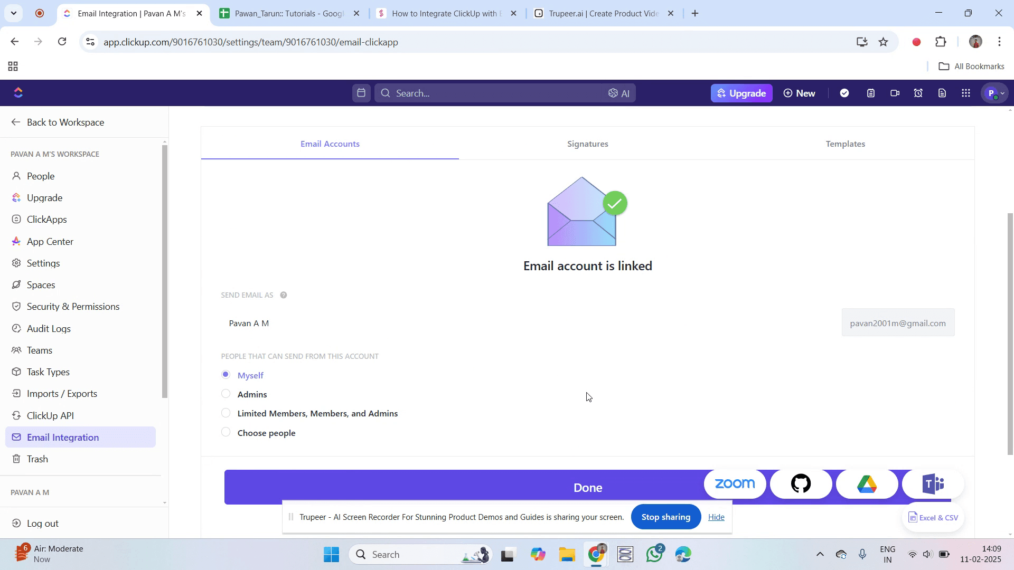Image resolution: width=1014 pixels, height=570 pixels.
Task: Switch to the Signatures tab
Action: (x=587, y=144)
